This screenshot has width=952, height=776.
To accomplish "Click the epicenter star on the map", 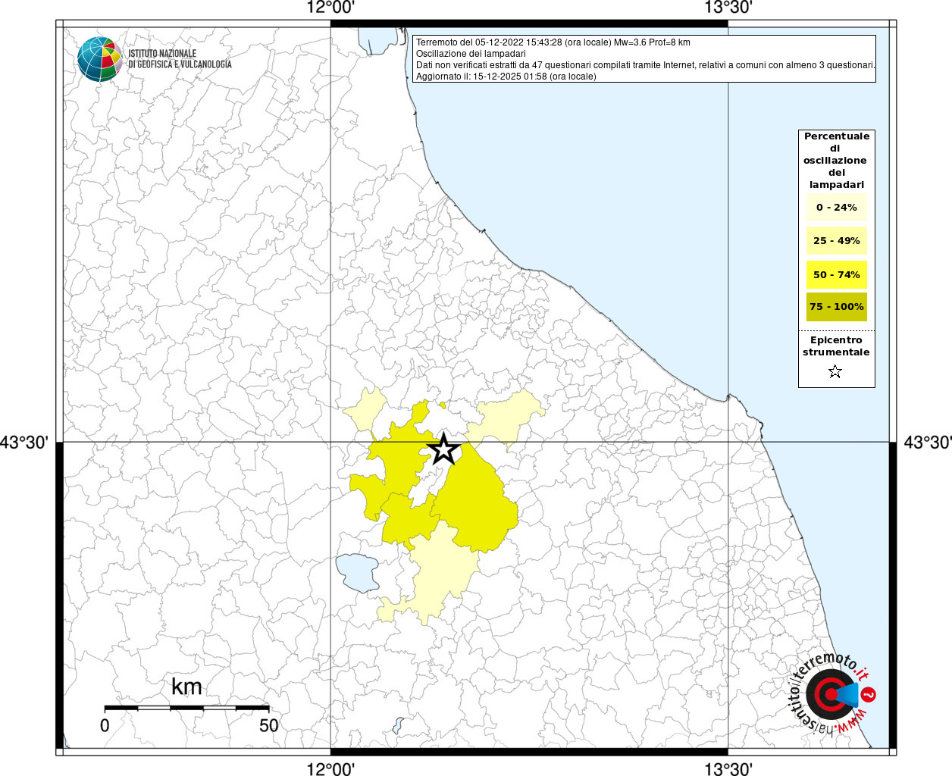I will pyautogui.click(x=444, y=449).
